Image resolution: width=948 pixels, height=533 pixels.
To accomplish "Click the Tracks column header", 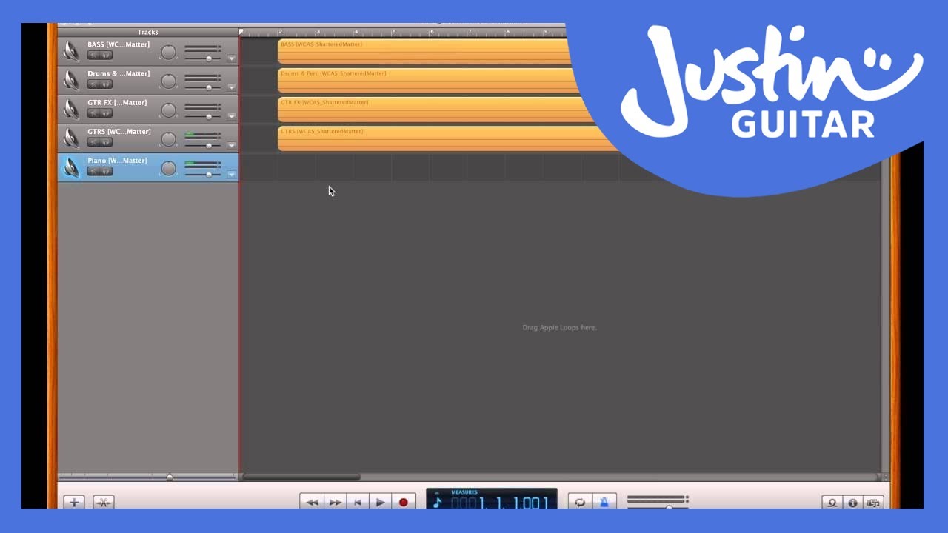I will pos(148,33).
